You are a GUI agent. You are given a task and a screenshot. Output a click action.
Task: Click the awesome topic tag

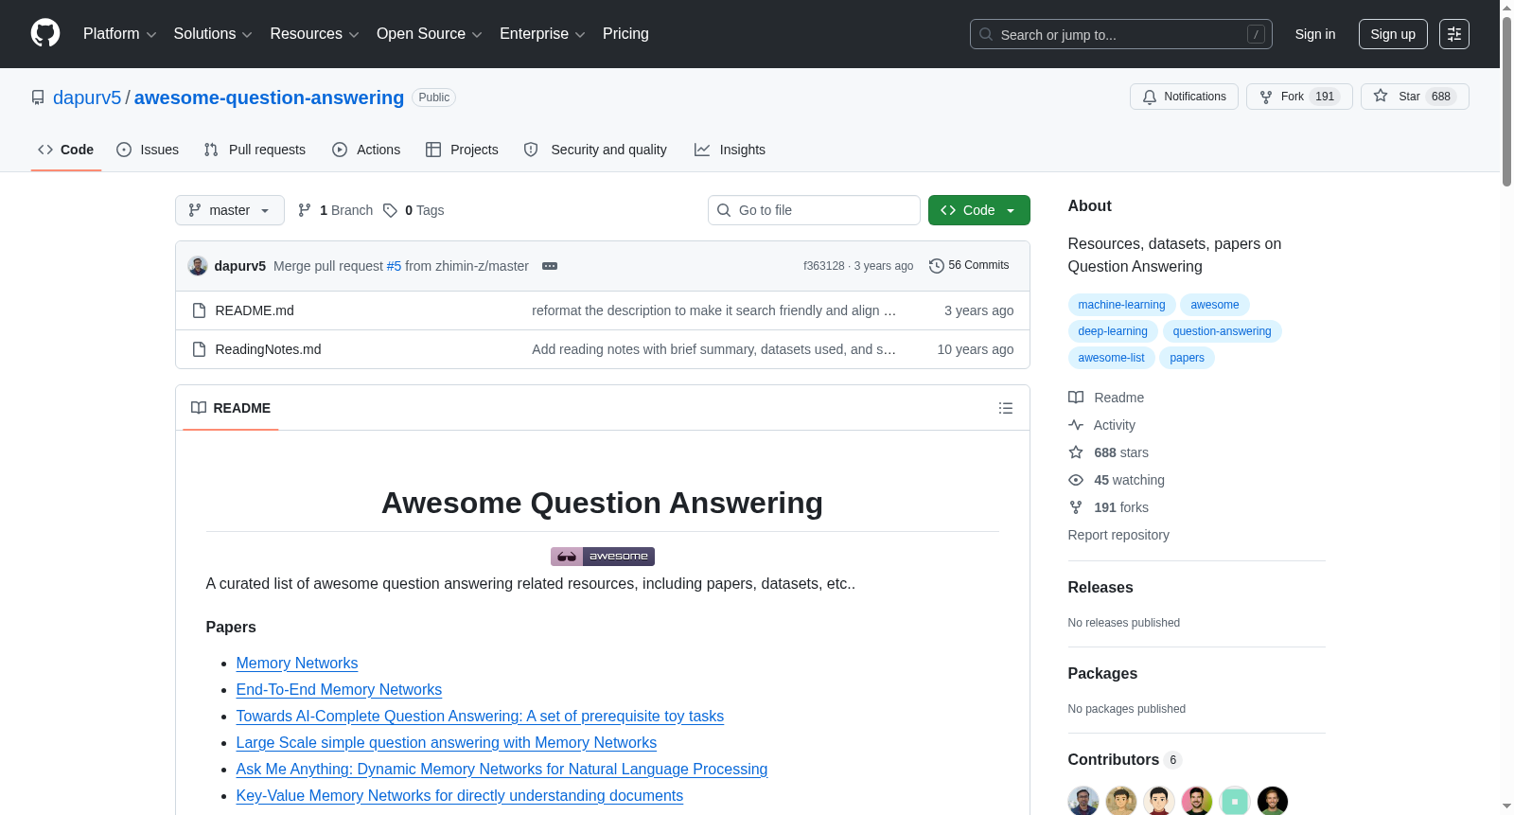(x=1215, y=305)
